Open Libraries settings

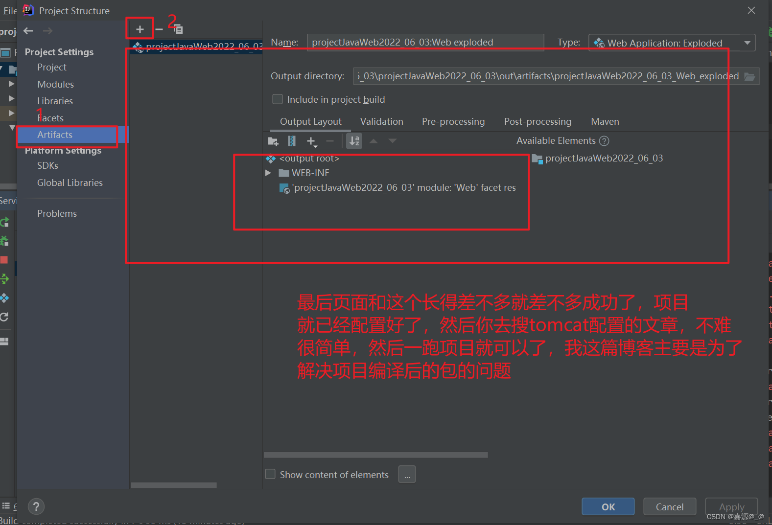click(55, 101)
